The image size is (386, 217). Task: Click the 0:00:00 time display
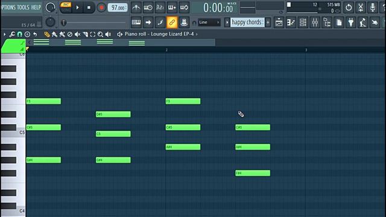pyautogui.click(x=215, y=8)
